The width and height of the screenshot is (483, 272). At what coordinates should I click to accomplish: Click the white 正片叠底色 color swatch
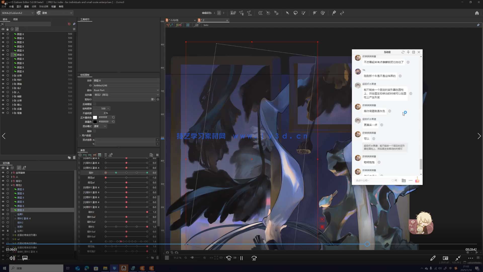click(x=95, y=117)
